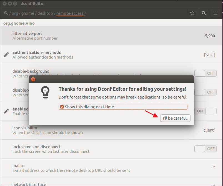This screenshot has width=223, height=186.
Task: Close the dconf Editor window
Action: 4,3
